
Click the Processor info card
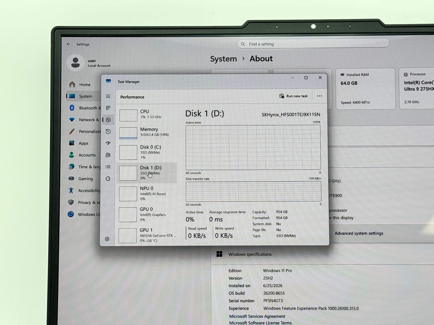tap(417, 88)
